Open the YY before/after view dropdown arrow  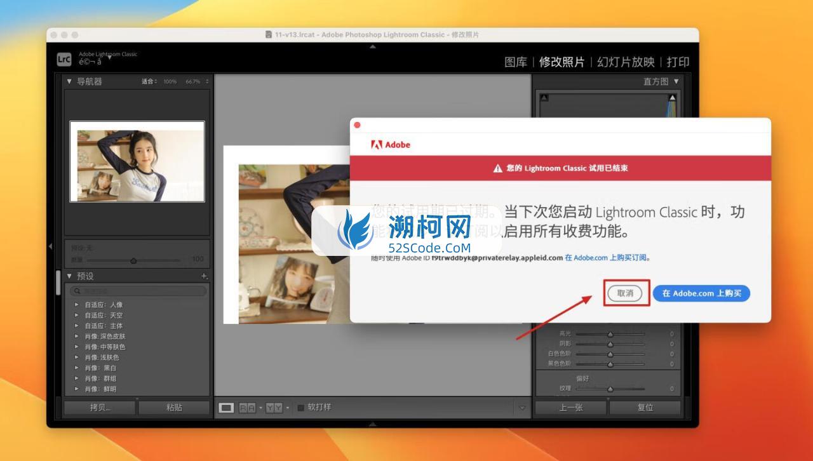tap(288, 408)
